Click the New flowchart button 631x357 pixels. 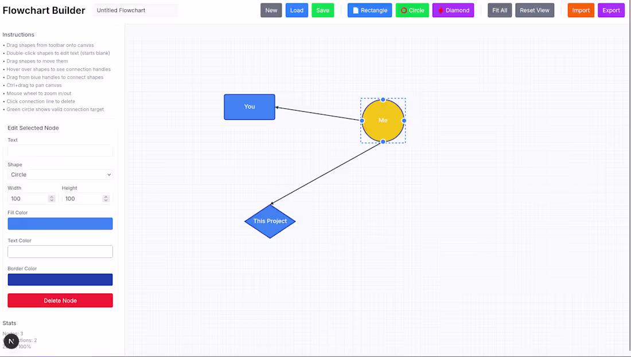271,10
